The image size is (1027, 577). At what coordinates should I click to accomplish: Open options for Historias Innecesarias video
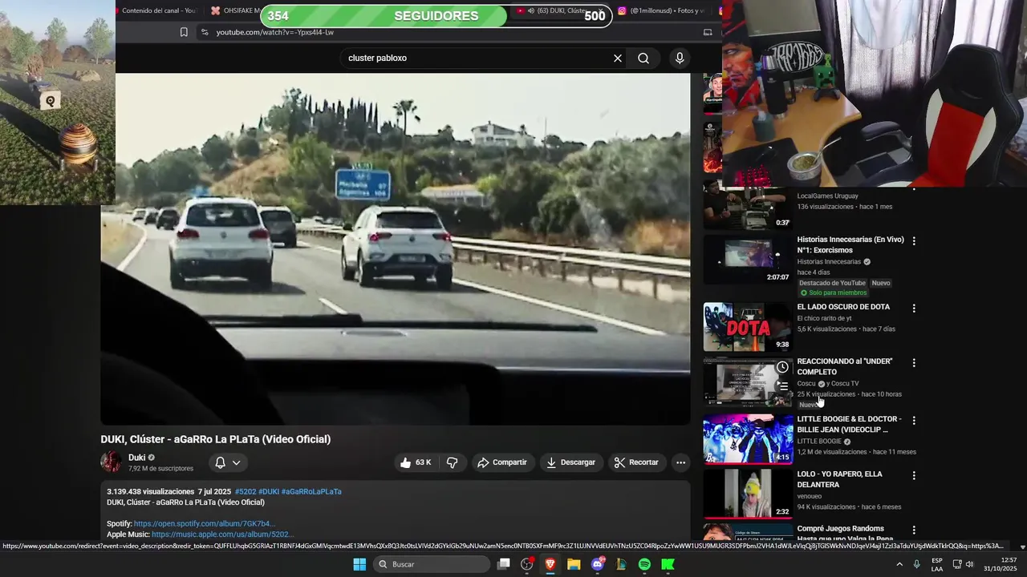(x=913, y=240)
